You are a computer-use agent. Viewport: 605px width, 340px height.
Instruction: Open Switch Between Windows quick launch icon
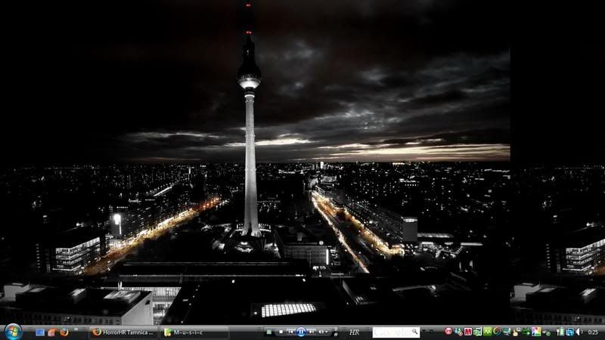pyautogui.click(x=52, y=332)
